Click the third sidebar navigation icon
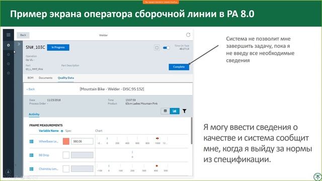322x181 pixels. tap(9, 64)
